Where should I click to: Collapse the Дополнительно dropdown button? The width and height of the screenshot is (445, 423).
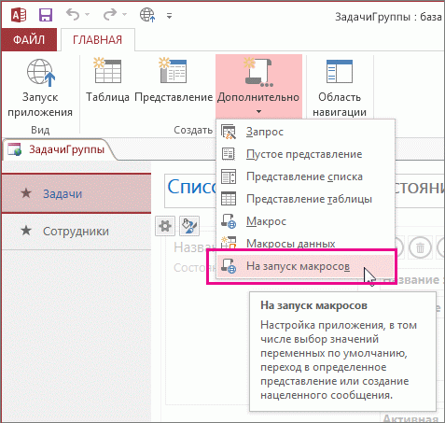pos(258,86)
